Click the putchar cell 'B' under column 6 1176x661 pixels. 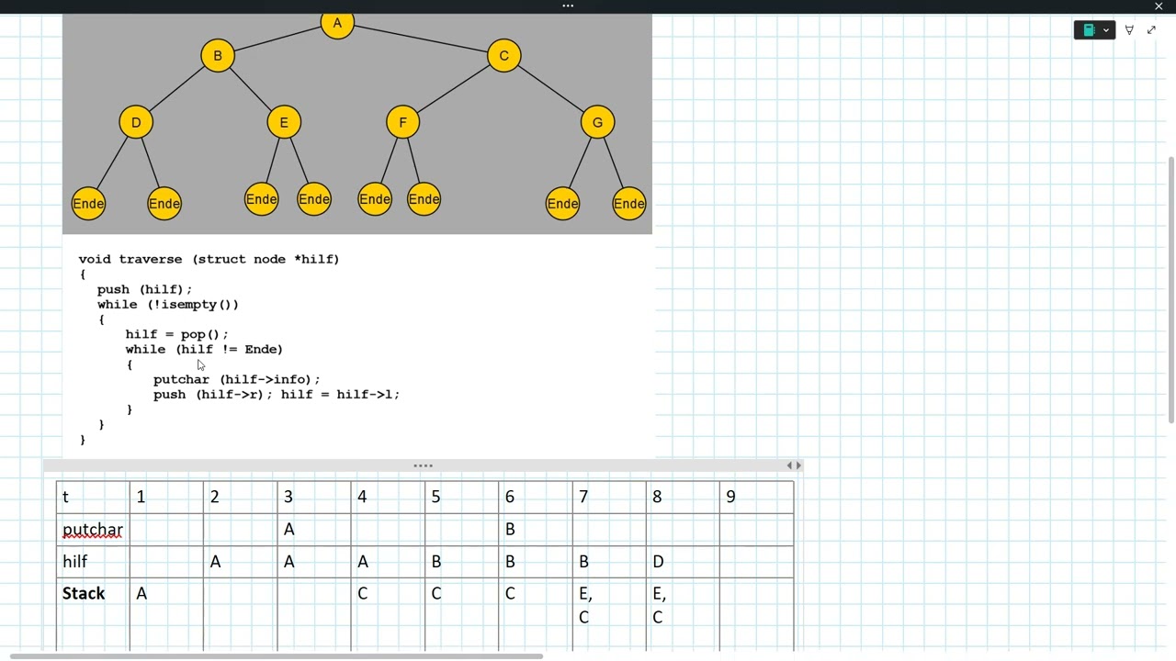coord(535,530)
